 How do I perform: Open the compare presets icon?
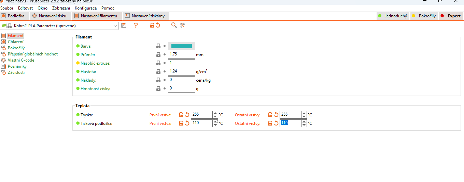pyautogui.click(x=182, y=25)
